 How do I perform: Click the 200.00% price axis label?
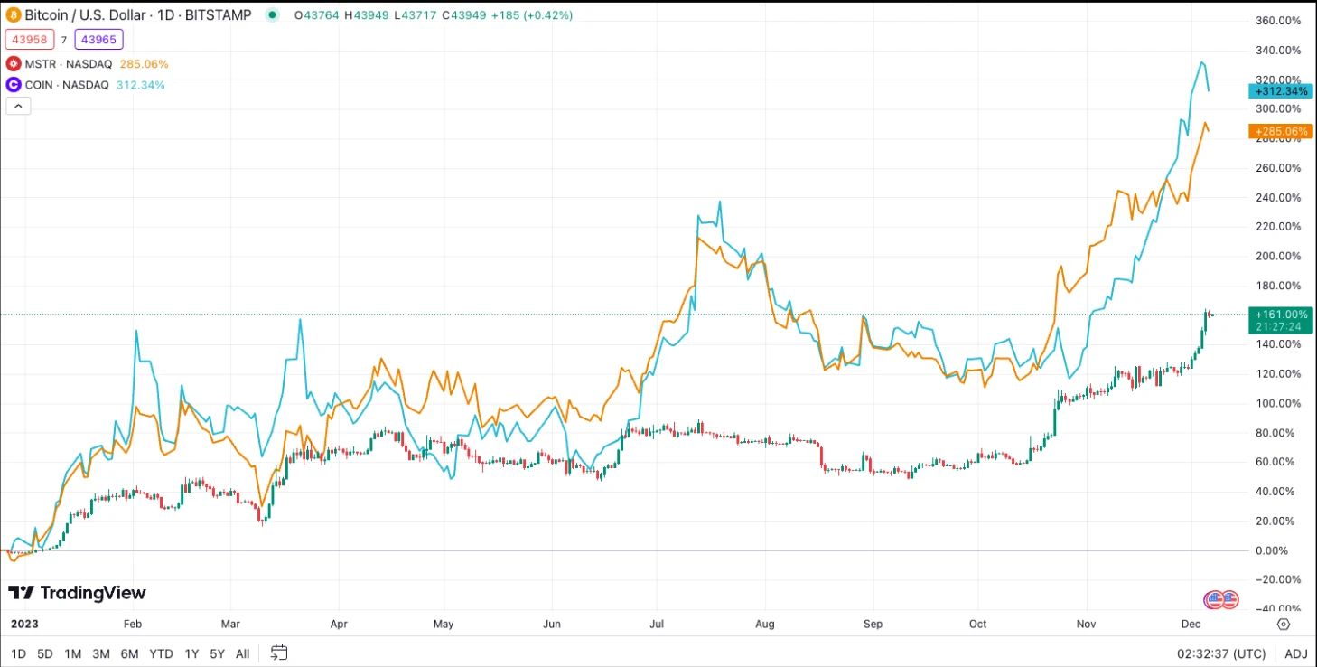pos(1278,256)
